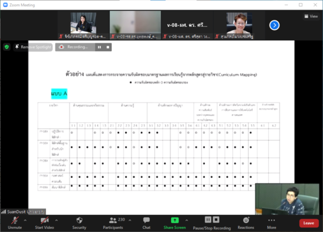The height and width of the screenshot is (232, 323).
Task: Expand share options arrow beside Share Screen
Action: (186, 221)
